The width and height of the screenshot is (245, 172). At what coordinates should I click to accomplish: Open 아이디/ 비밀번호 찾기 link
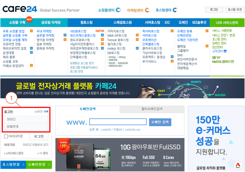(x=36, y=145)
